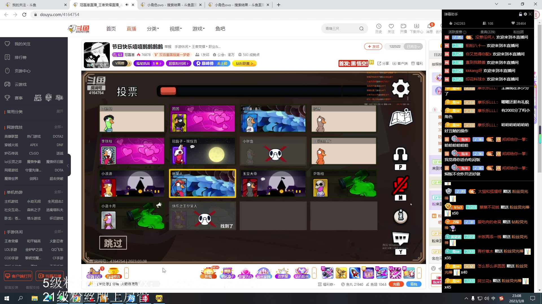Expand the gift list arrow at right end
Viewport: 542px width, 304px height.
click(x=419, y=273)
